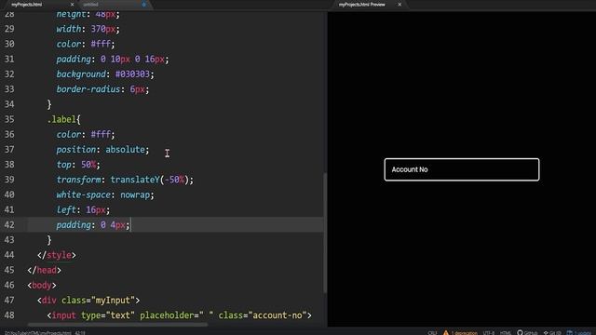This screenshot has width=596, height=335.
Task: Click the modified dot on untitled tab
Action: click(143, 5)
